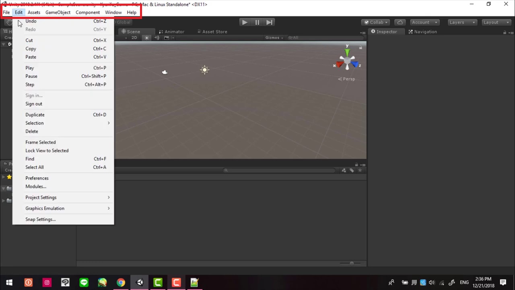Open the GameObject menu

coord(58,12)
